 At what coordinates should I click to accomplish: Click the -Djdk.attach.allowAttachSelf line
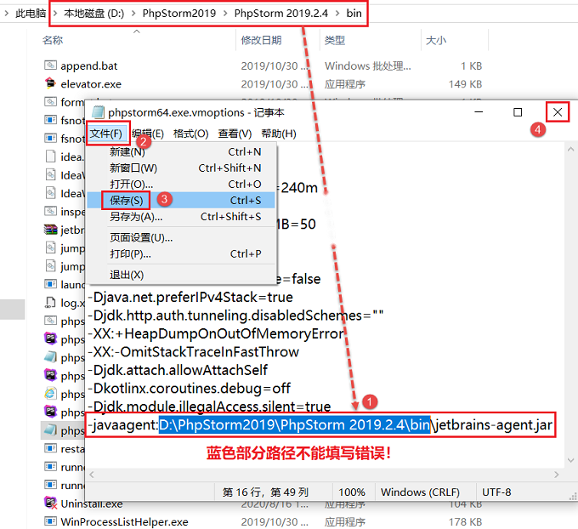tap(178, 370)
